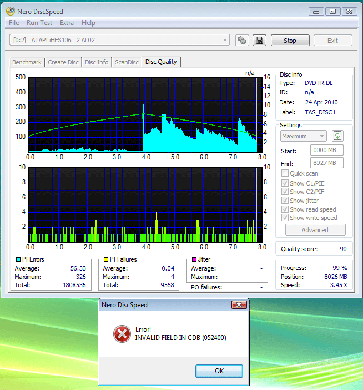Click the Quality score value 90
The image size is (363, 390).
[x=343, y=249]
